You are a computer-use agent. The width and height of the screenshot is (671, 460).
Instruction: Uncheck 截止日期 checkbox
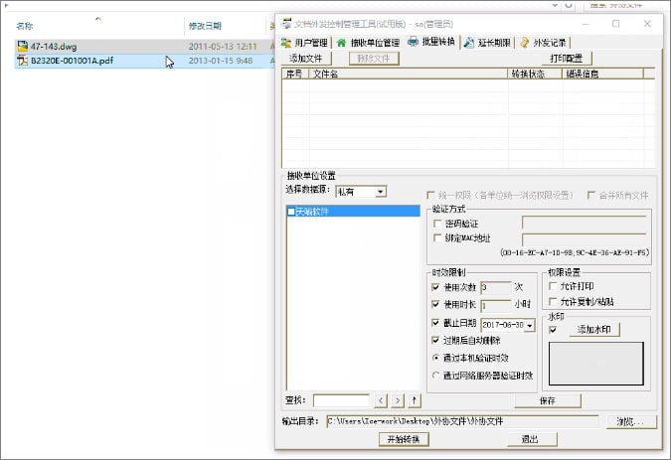coord(435,323)
